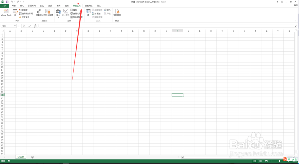
Task: Switch to the 插入 ribbon tab
Action: (22, 6)
